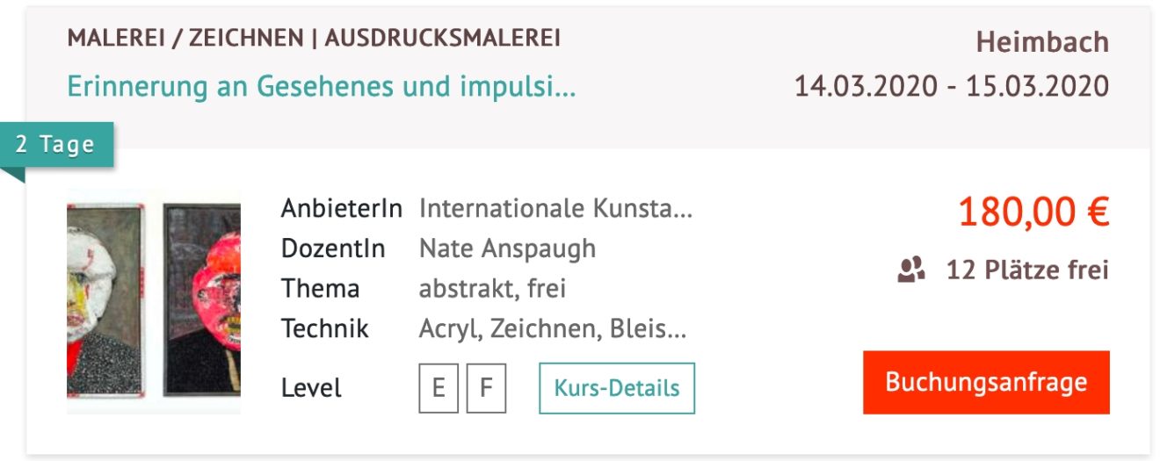Open course title Erinnerung an Gesehenes link
Image resolution: width=1160 pixels, height=461 pixels.
pos(322,88)
